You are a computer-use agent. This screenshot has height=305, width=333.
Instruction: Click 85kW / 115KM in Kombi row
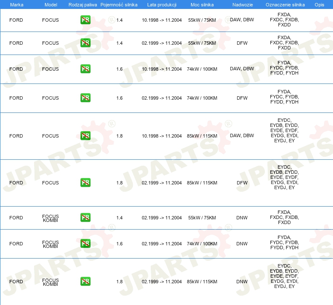pos(202,282)
